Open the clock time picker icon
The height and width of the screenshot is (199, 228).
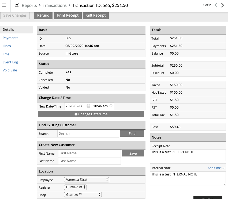111,106
